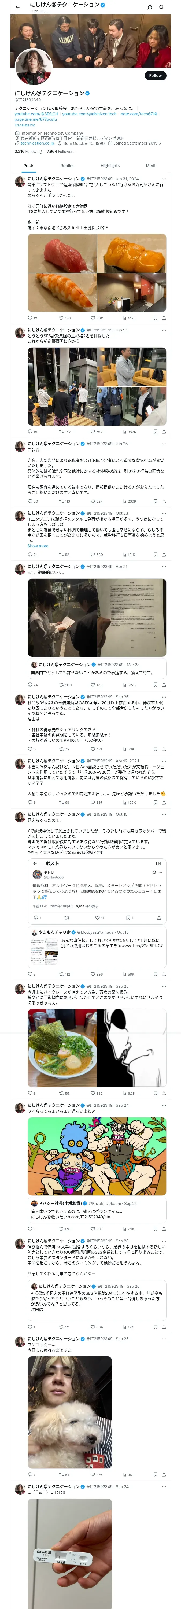Reply to the Apr 12, 2024 post
Image resolution: width=181 pixels, height=1609 pixels.
pyautogui.click(x=30, y=802)
